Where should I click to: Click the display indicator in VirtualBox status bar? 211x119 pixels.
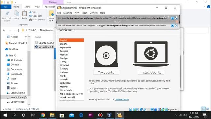[x=152, y=109]
